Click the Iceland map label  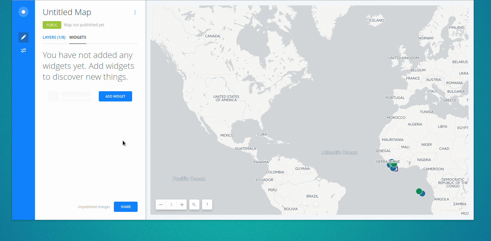tap(377, 20)
